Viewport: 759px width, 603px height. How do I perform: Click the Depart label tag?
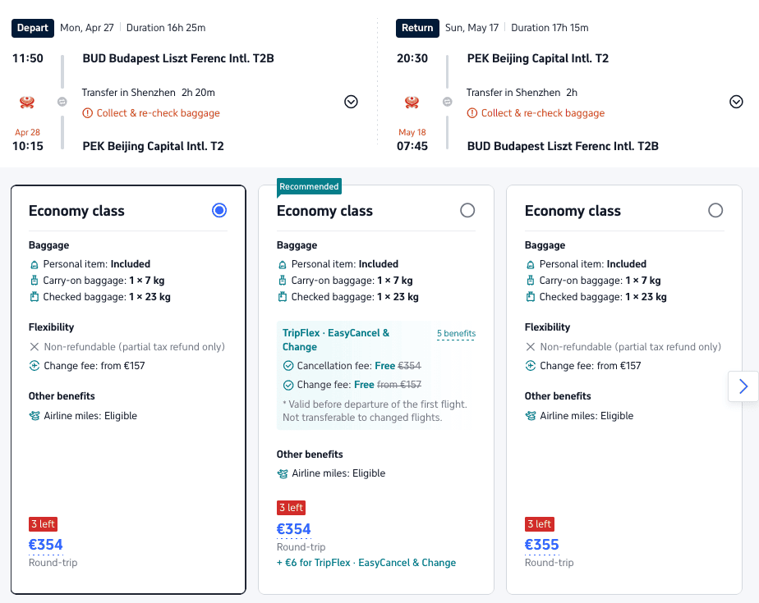pos(32,28)
